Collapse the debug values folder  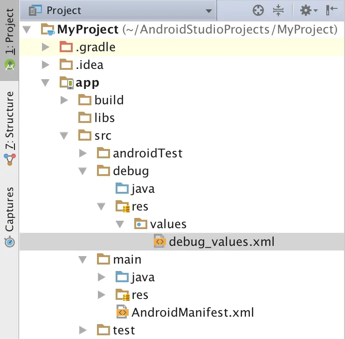[120, 224]
